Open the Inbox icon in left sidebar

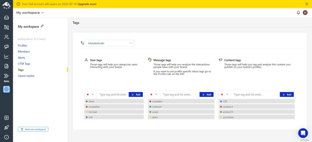[x=6, y=18]
